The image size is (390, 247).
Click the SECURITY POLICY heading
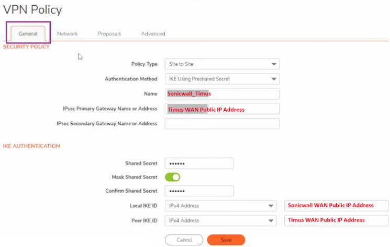click(26, 47)
